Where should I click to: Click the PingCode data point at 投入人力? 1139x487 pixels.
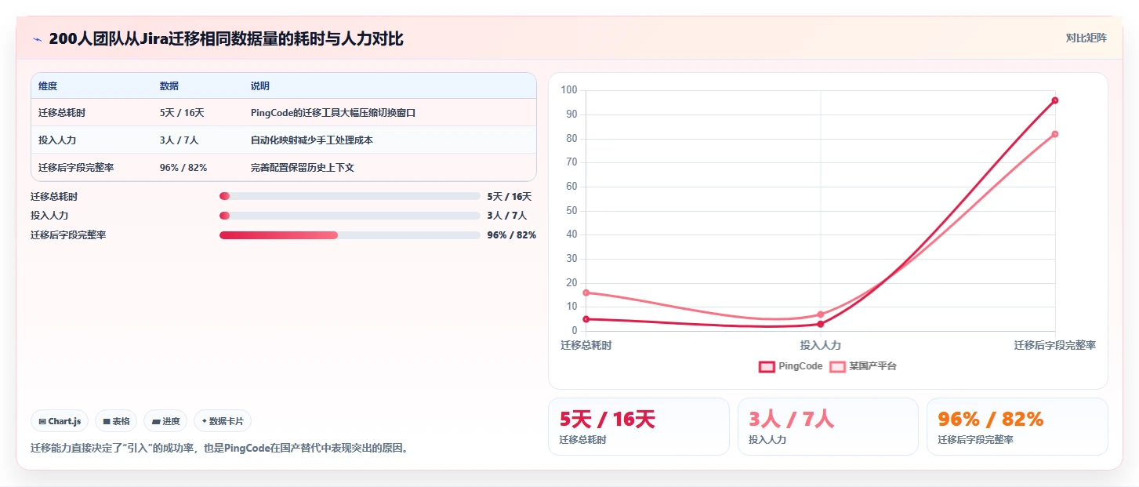[x=821, y=324]
